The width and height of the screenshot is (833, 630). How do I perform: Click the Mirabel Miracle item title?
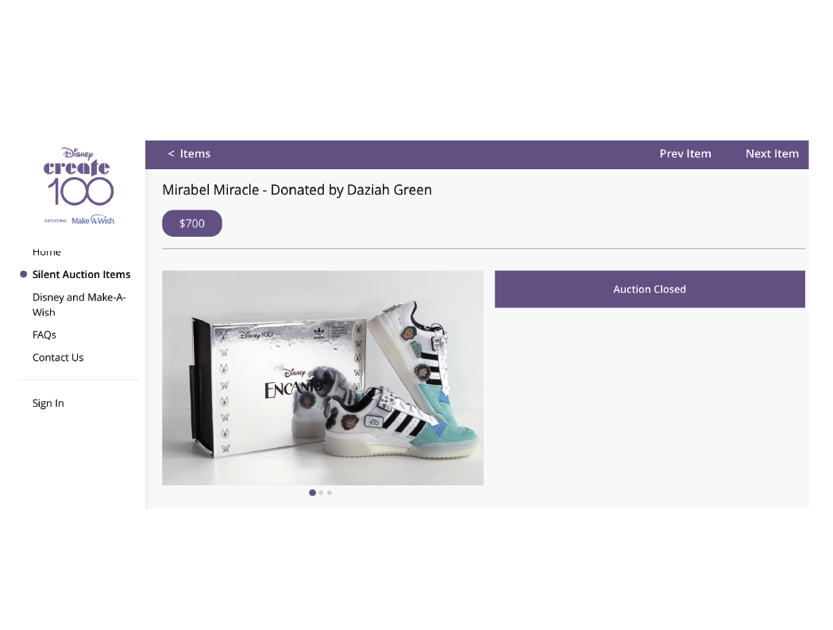point(297,190)
